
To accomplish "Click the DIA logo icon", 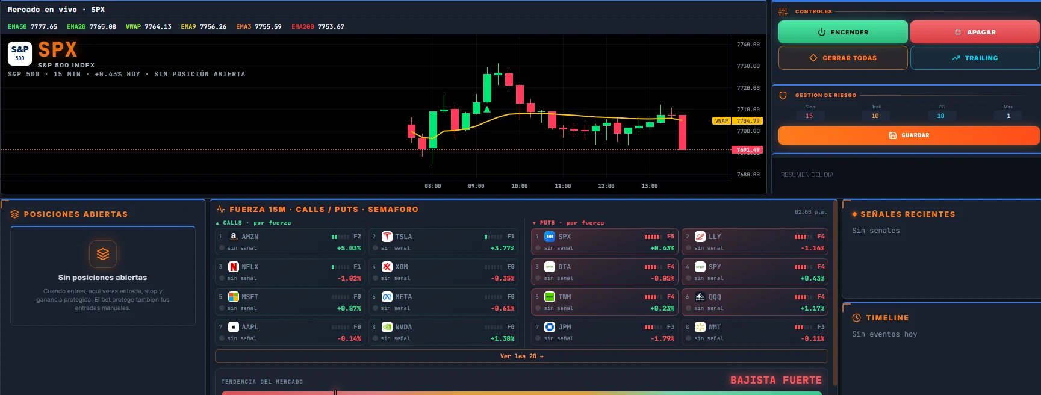I will (x=550, y=267).
